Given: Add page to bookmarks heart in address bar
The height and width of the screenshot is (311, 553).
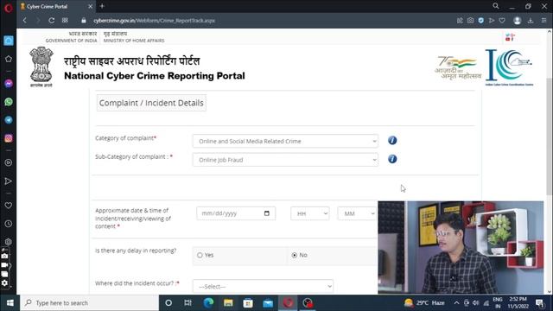Looking at the screenshot, I should point(502,21).
